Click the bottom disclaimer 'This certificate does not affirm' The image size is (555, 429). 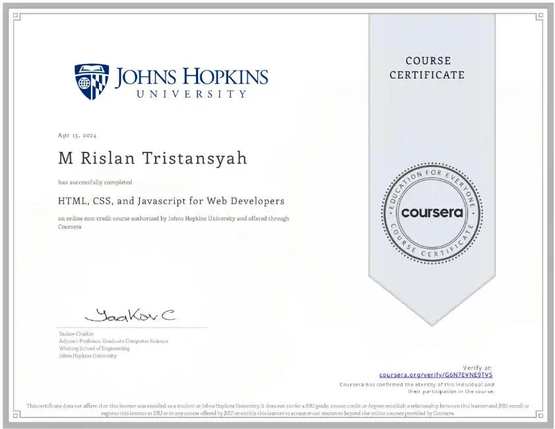point(278,410)
